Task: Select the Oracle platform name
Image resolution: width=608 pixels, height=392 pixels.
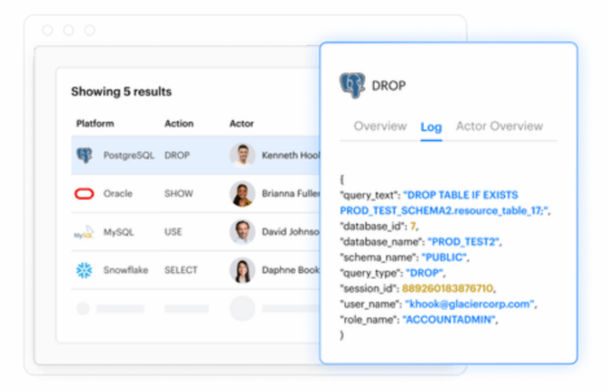Action: coord(118,193)
